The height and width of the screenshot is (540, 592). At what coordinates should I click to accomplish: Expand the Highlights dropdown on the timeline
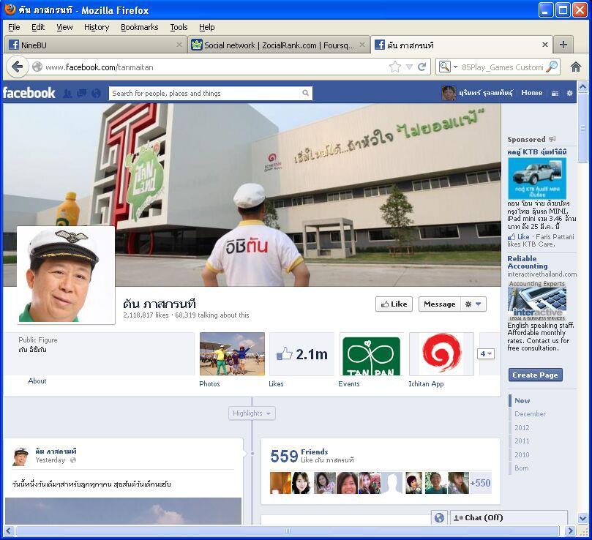[252, 413]
